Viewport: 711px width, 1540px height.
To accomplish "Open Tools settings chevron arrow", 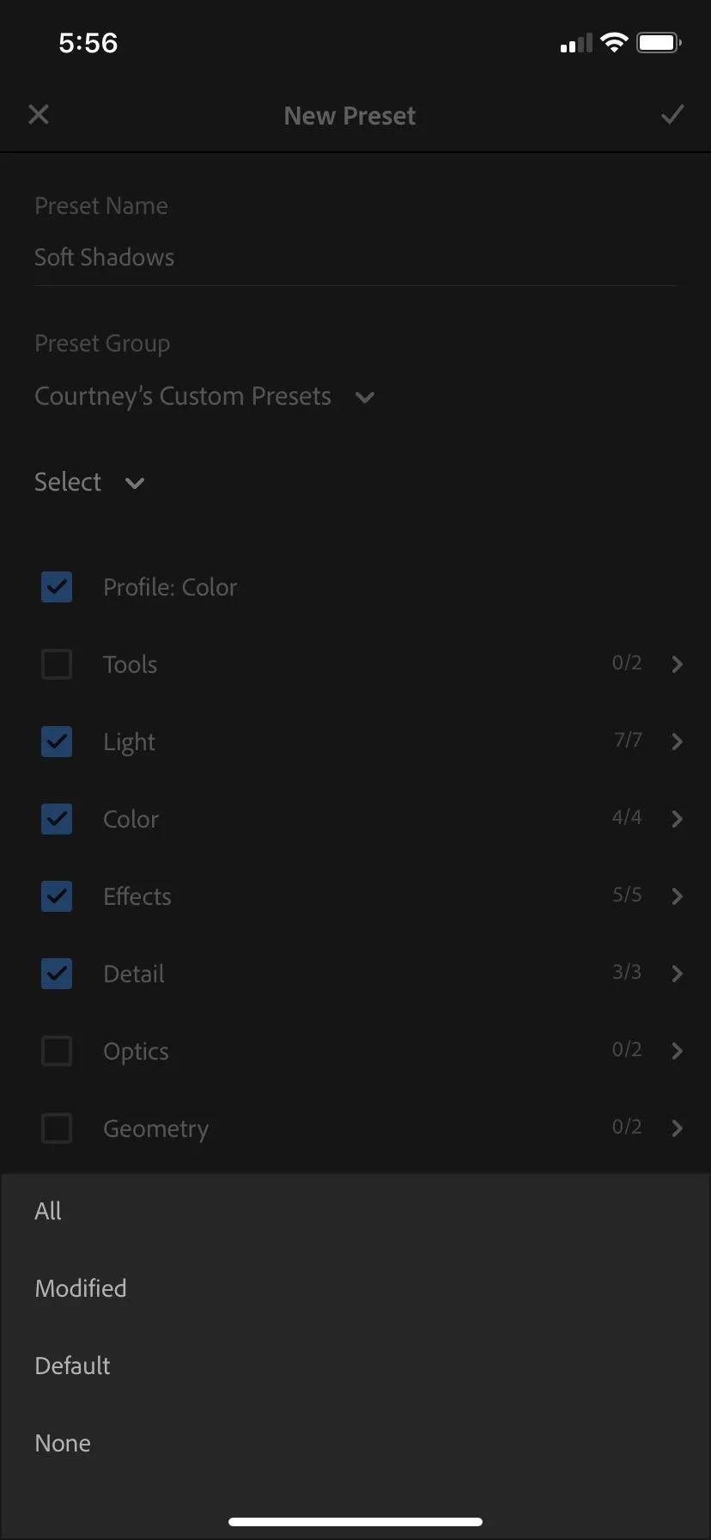I will point(677,664).
